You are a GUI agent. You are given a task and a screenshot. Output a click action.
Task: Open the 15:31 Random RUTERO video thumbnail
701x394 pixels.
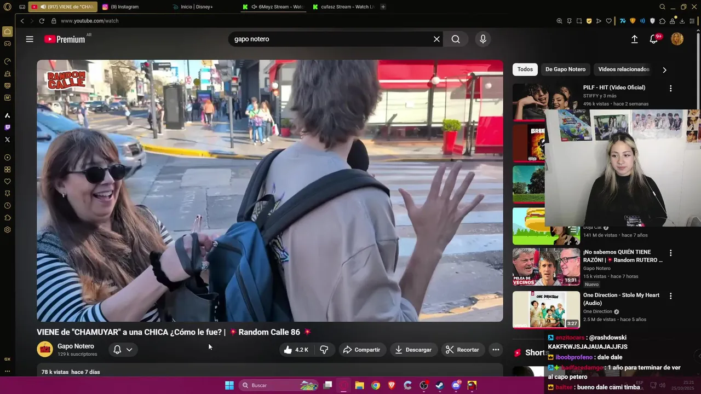(546, 266)
